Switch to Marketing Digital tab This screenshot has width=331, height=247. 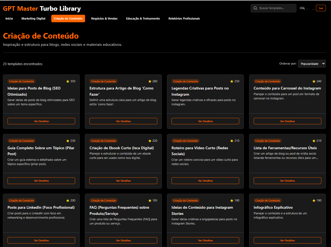point(33,19)
